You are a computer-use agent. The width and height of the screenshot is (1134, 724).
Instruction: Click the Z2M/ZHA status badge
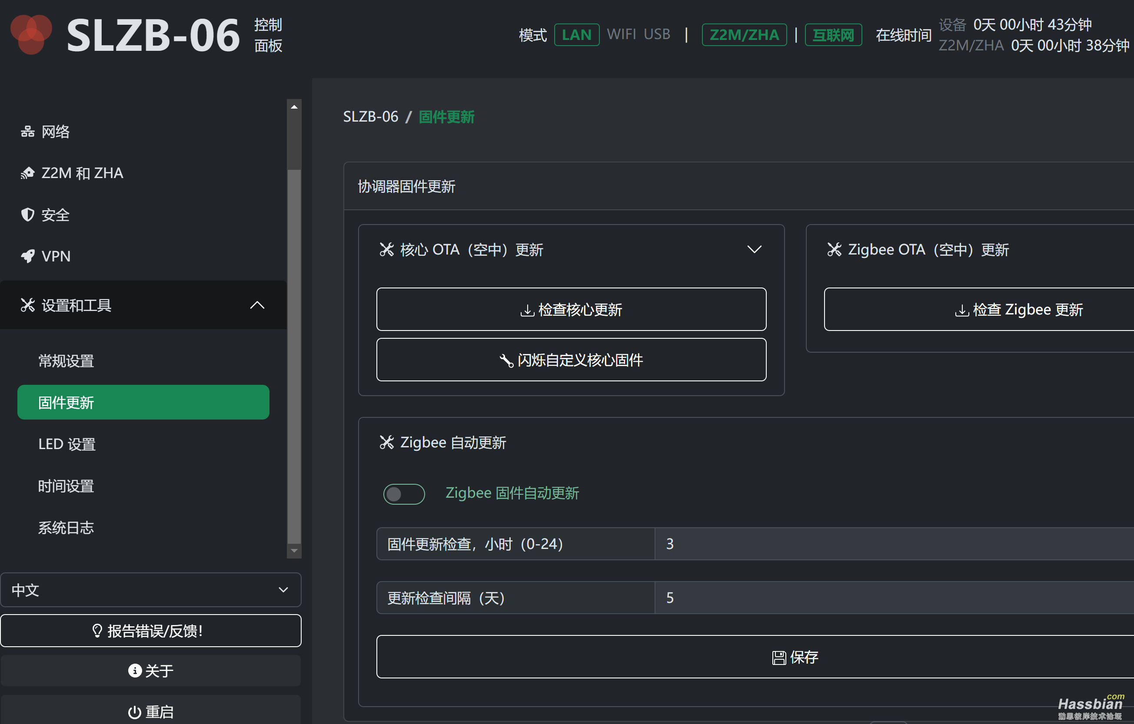click(744, 34)
